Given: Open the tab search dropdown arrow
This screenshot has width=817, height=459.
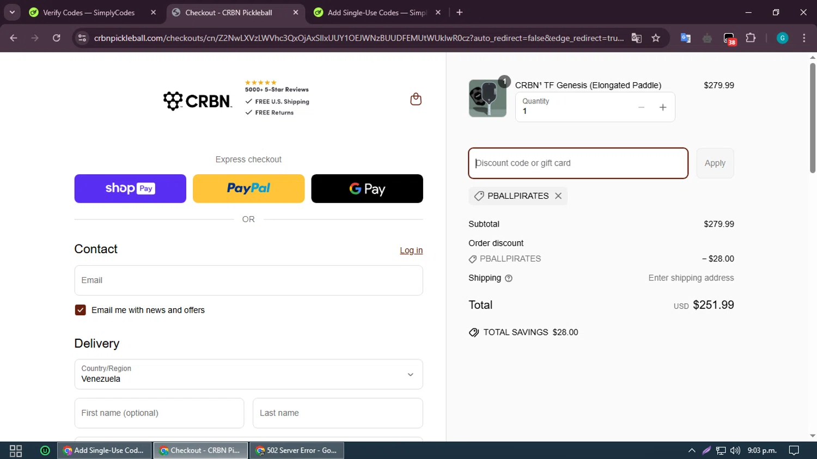Looking at the screenshot, I should (12, 13).
